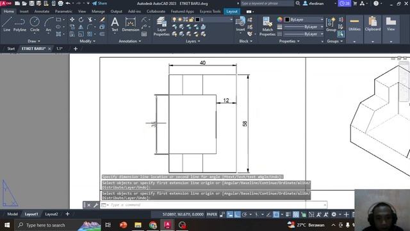Click the Move tool icon
The width and height of the screenshot is (410, 231).
tap(72, 20)
